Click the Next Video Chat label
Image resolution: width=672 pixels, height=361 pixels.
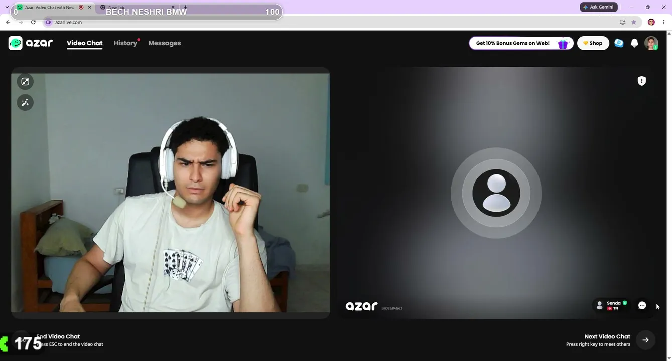pos(607,336)
